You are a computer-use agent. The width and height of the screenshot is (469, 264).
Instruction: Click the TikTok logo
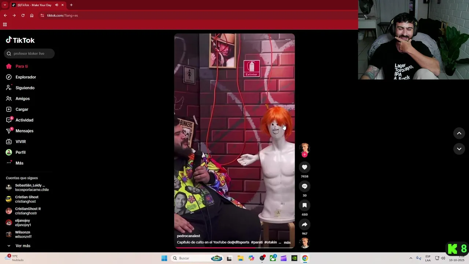[x=20, y=40]
